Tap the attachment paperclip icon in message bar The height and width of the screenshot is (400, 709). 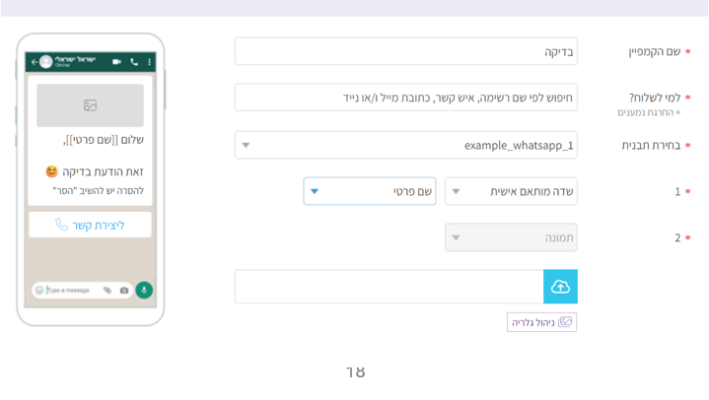[x=107, y=291]
